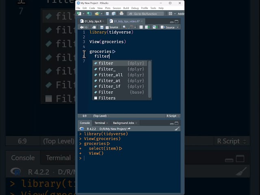Toggle the Source on Save checkbox
260x195 pixels.
(x=107, y=27)
